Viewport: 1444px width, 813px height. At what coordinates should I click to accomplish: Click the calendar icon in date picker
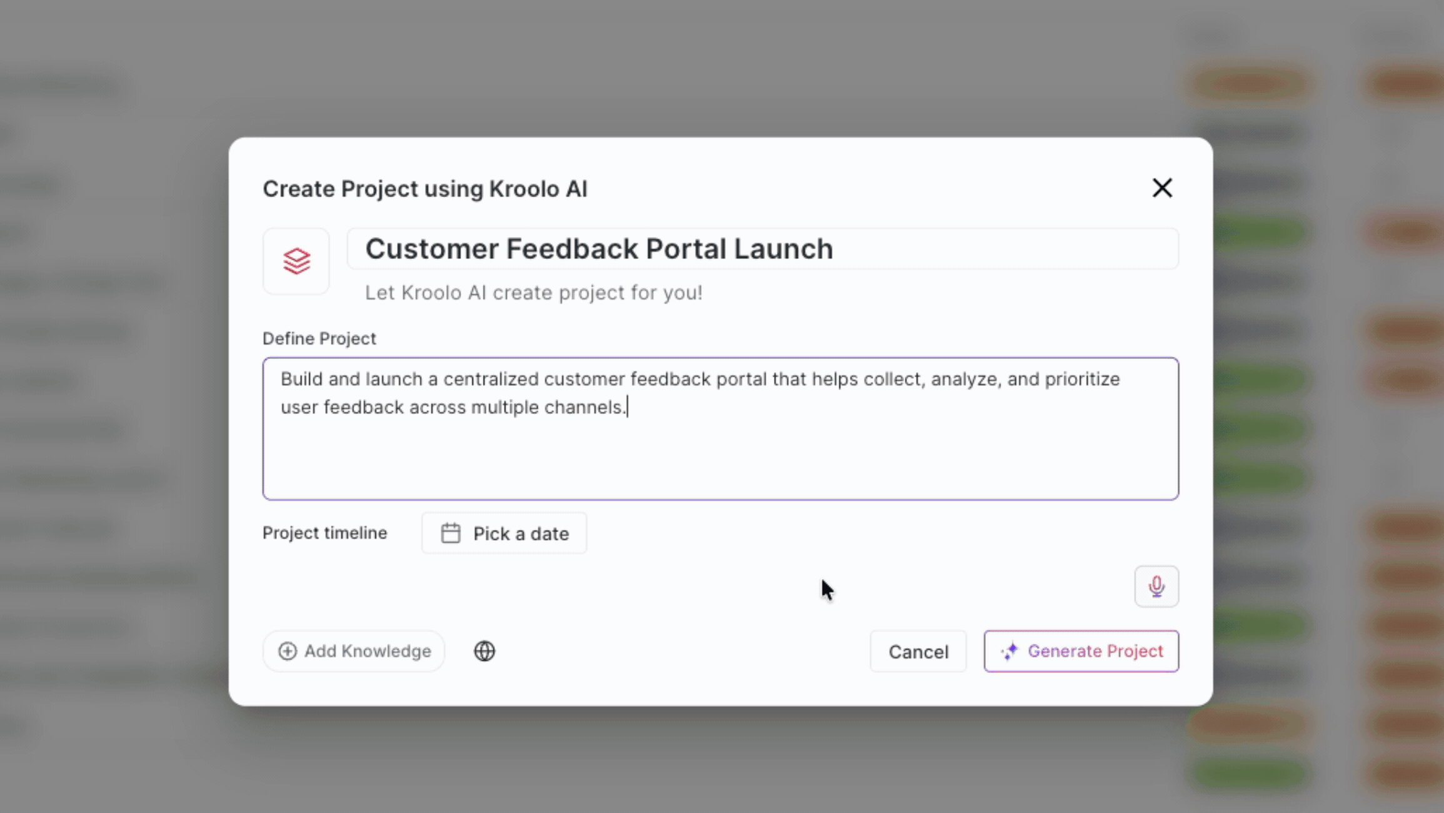coord(451,533)
